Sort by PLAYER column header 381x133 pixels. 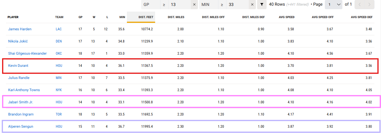click(x=13, y=17)
